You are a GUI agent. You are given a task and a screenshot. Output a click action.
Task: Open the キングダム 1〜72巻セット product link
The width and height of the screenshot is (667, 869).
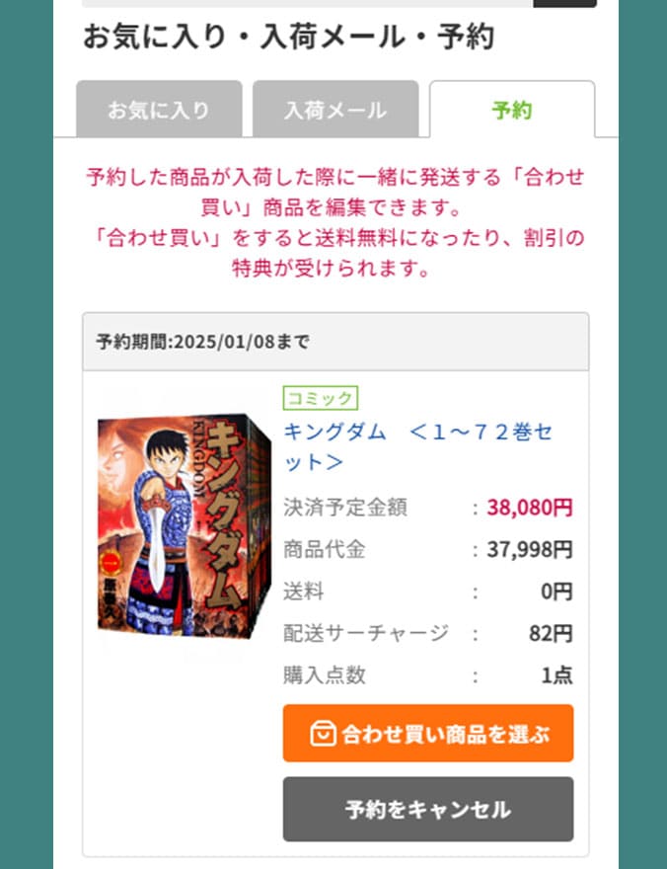tap(418, 446)
